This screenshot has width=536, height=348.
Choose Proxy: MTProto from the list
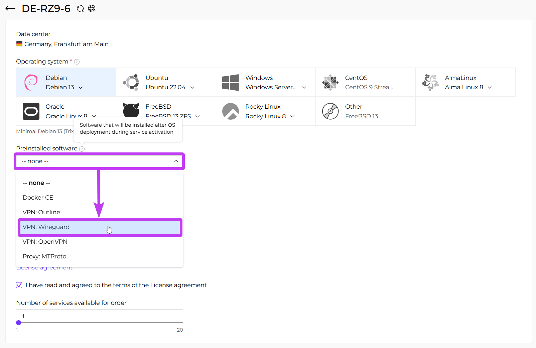(100, 256)
